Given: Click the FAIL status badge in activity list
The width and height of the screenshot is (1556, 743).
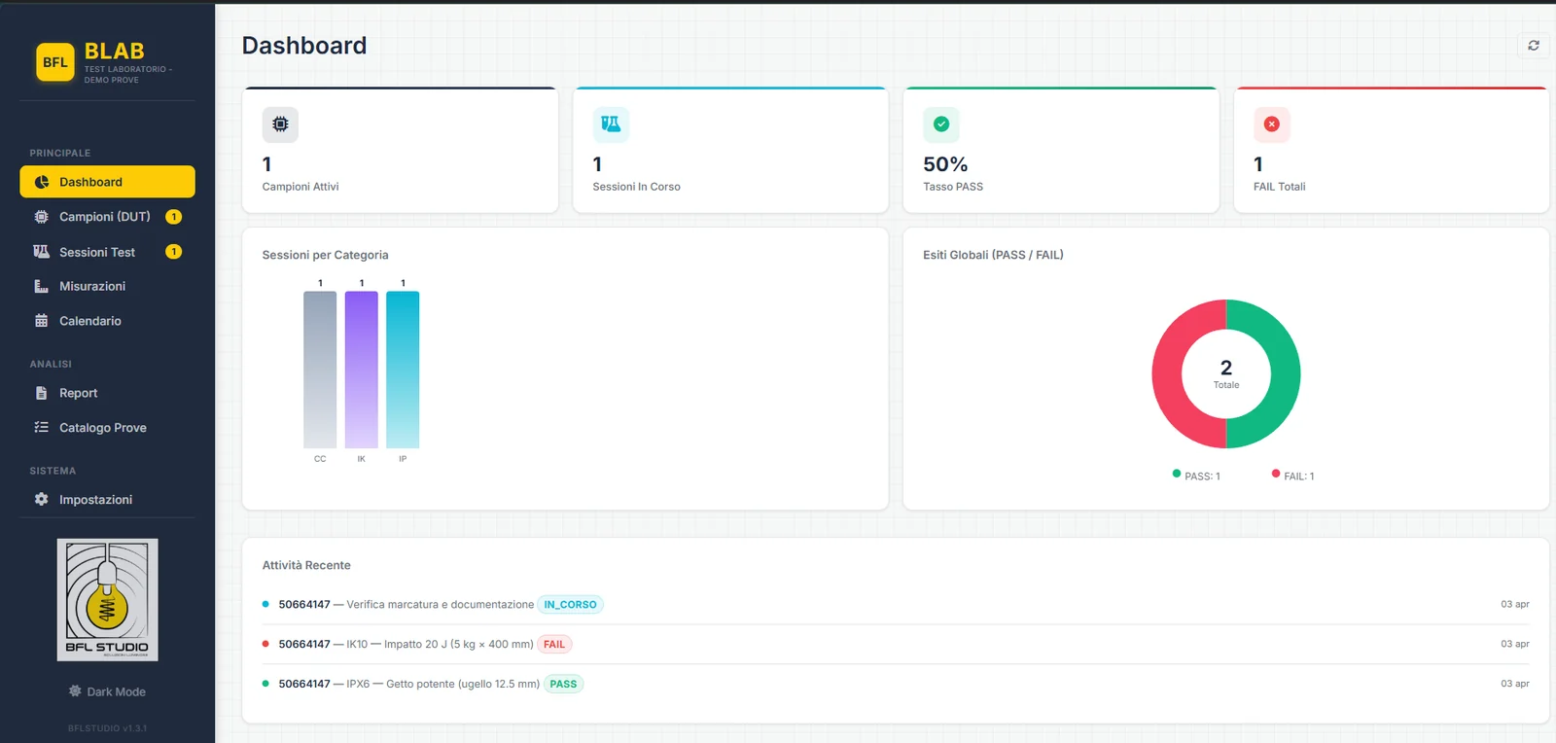Looking at the screenshot, I should [554, 644].
